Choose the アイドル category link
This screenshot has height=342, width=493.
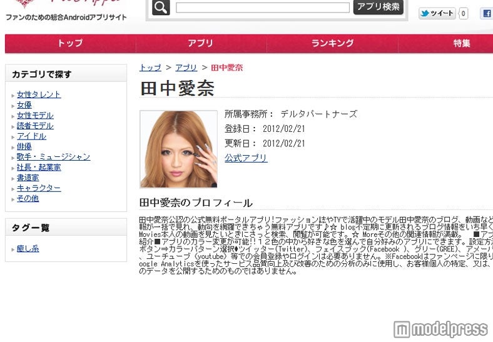[31, 136]
